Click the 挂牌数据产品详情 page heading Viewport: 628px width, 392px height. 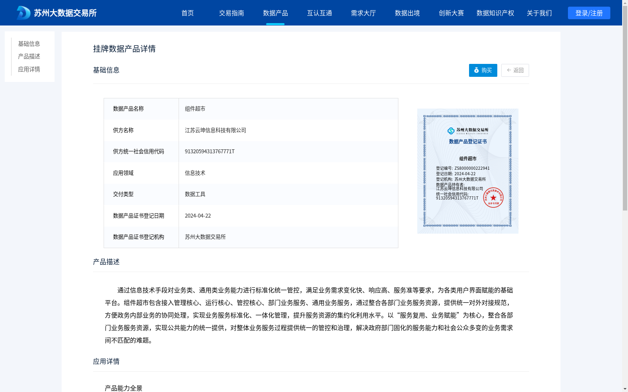point(124,49)
